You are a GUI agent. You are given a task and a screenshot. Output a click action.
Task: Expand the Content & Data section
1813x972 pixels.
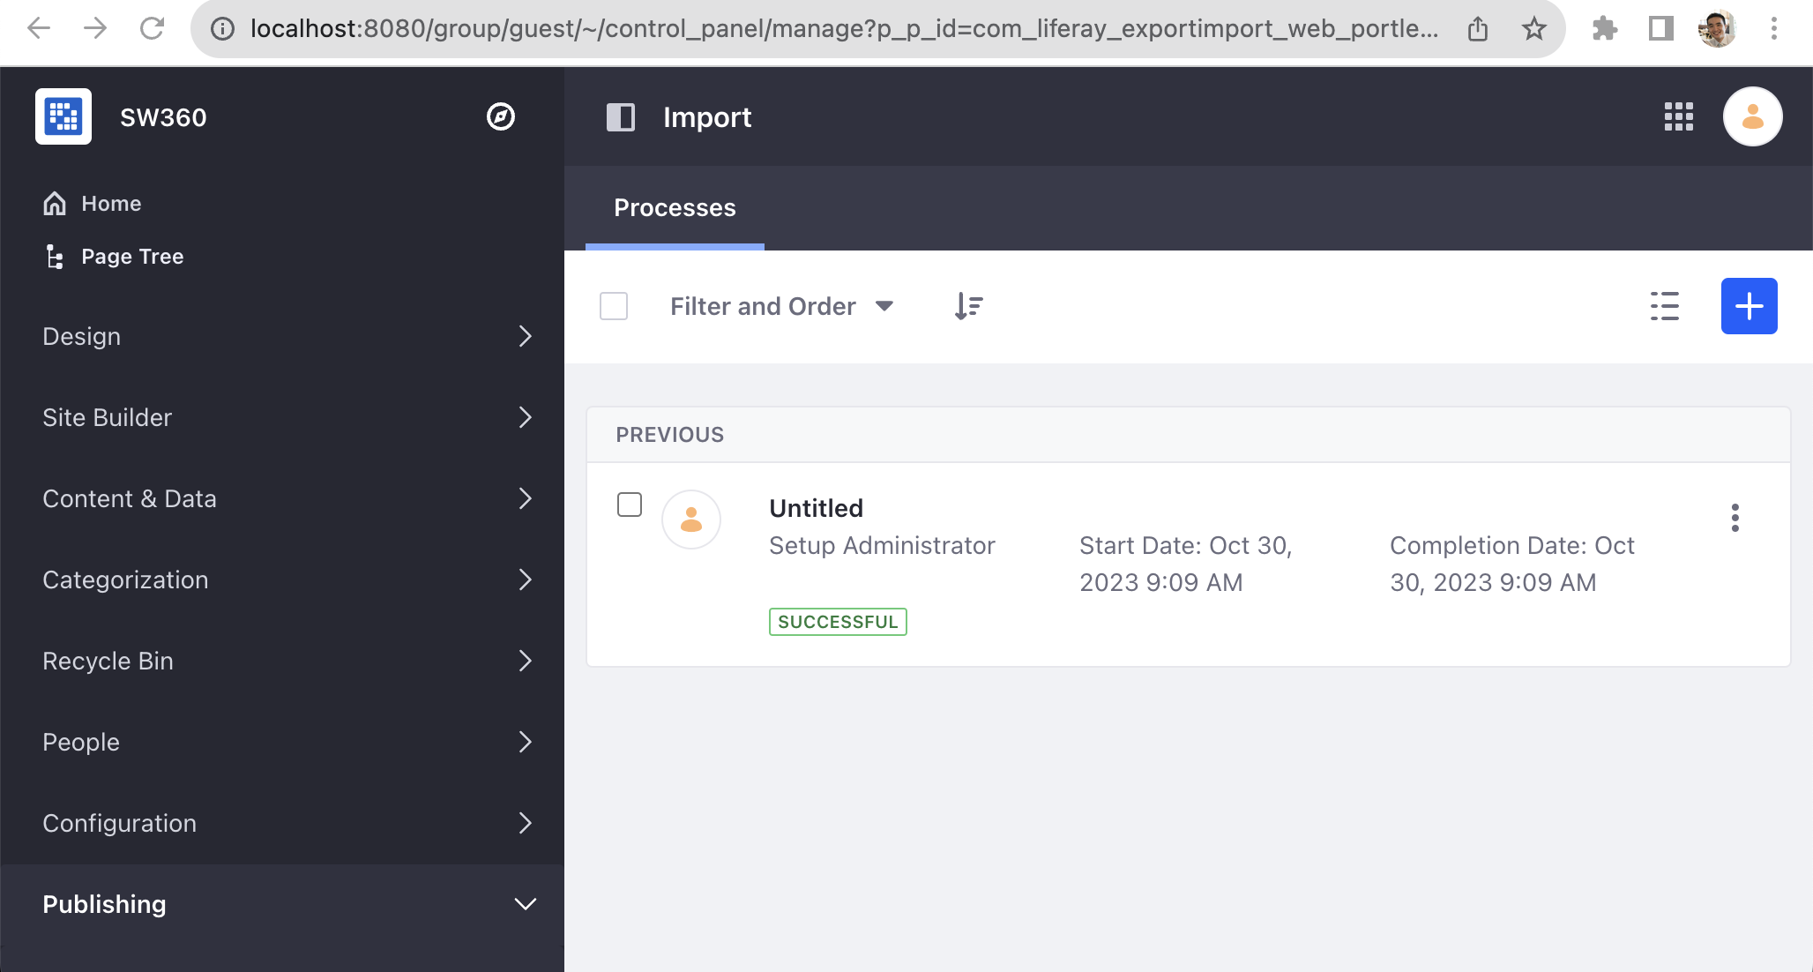pos(282,498)
